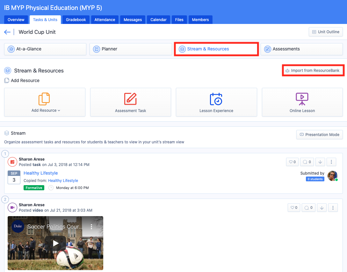Viewport: 347px width, 272px height.
Task: Click the Assessment Task pencil icon
Action: [130, 99]
